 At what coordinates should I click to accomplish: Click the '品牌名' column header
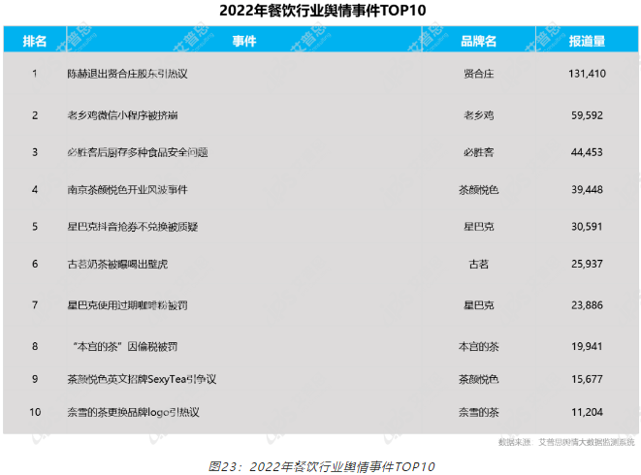click(478, 41)
